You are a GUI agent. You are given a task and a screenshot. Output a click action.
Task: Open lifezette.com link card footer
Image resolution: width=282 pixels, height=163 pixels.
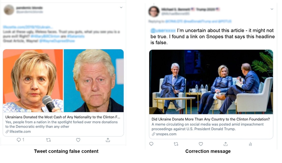tap(20, 132)
